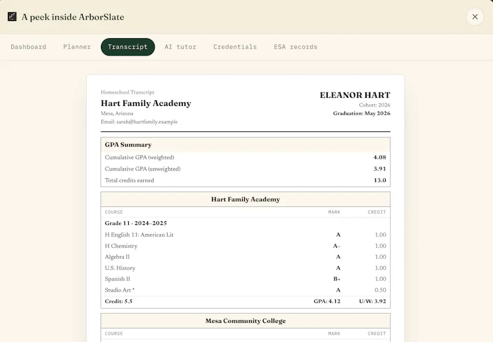
Task: Click 'Total credits earned' label
Action: click(129, 180)
